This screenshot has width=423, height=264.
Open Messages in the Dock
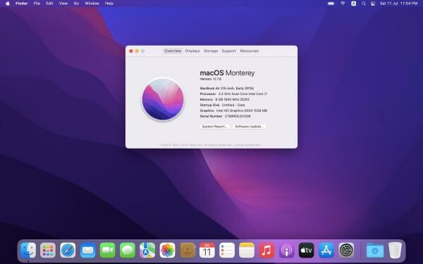click(128, 250)
